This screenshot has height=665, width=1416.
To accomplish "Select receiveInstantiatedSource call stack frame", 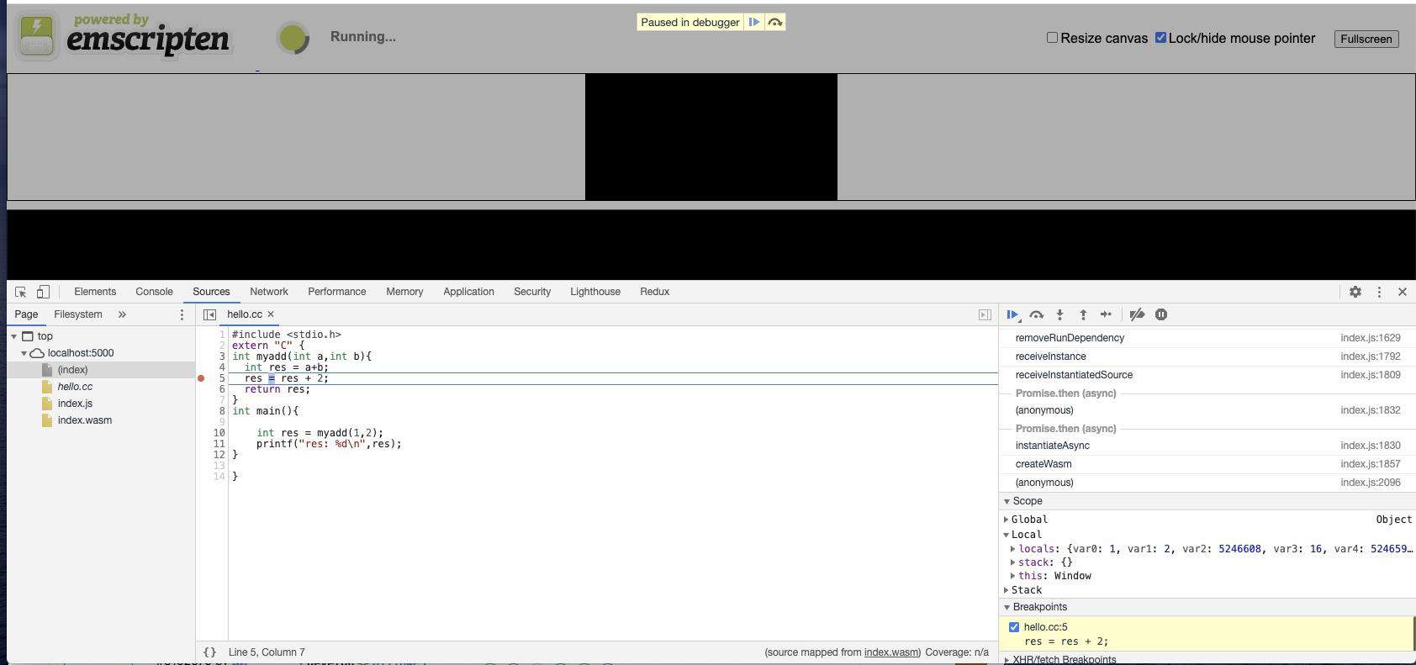I will pos(1207,375).
